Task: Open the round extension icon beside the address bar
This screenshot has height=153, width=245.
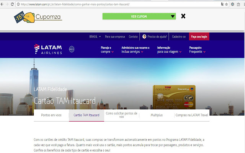Action: tap(232, 4)
